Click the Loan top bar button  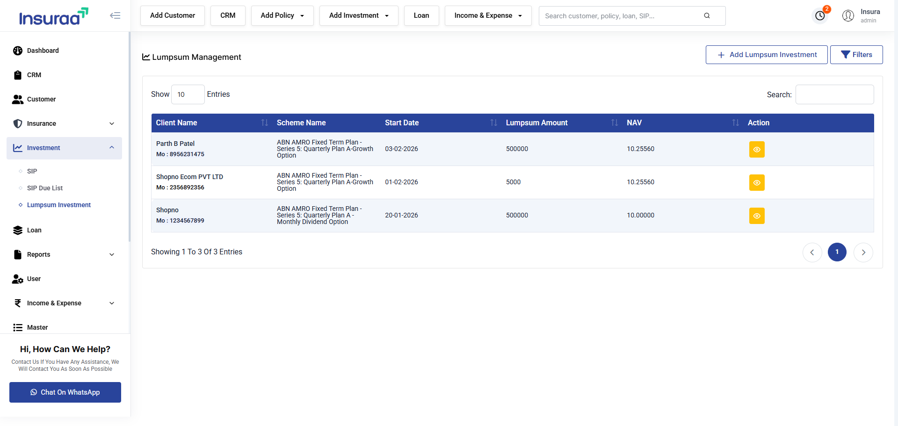pyautogui.click(x=421, y=15)
